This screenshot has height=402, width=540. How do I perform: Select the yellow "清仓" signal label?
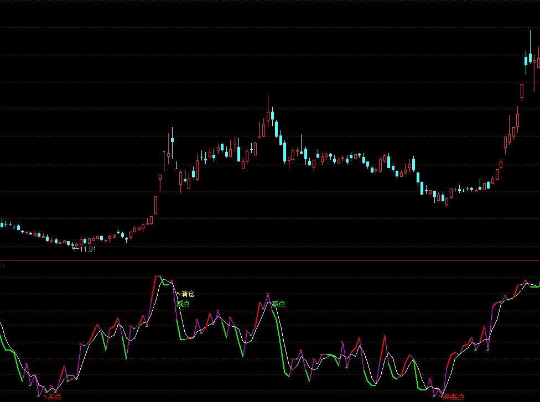coord(188,294)
